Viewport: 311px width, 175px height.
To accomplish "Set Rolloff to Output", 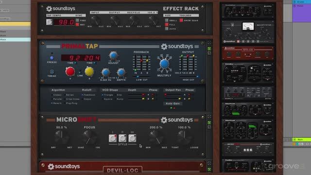I will (86, 99).
